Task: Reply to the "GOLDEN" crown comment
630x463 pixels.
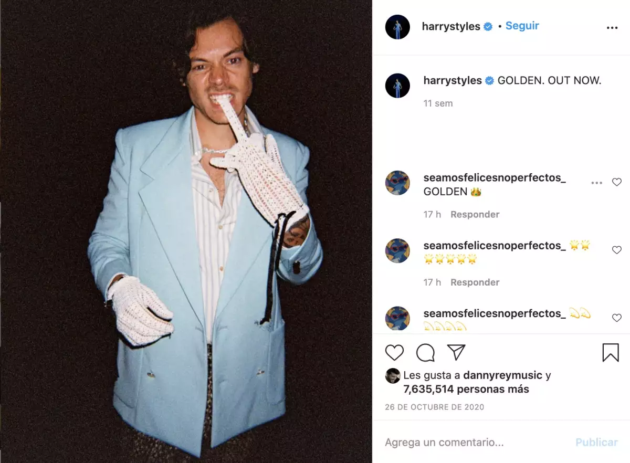Action: 475,214
